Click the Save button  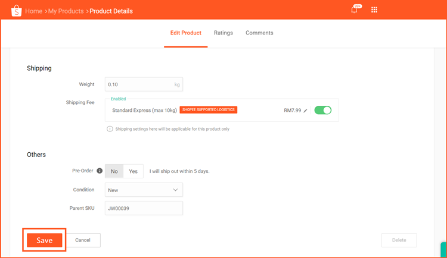coord(45,240)
